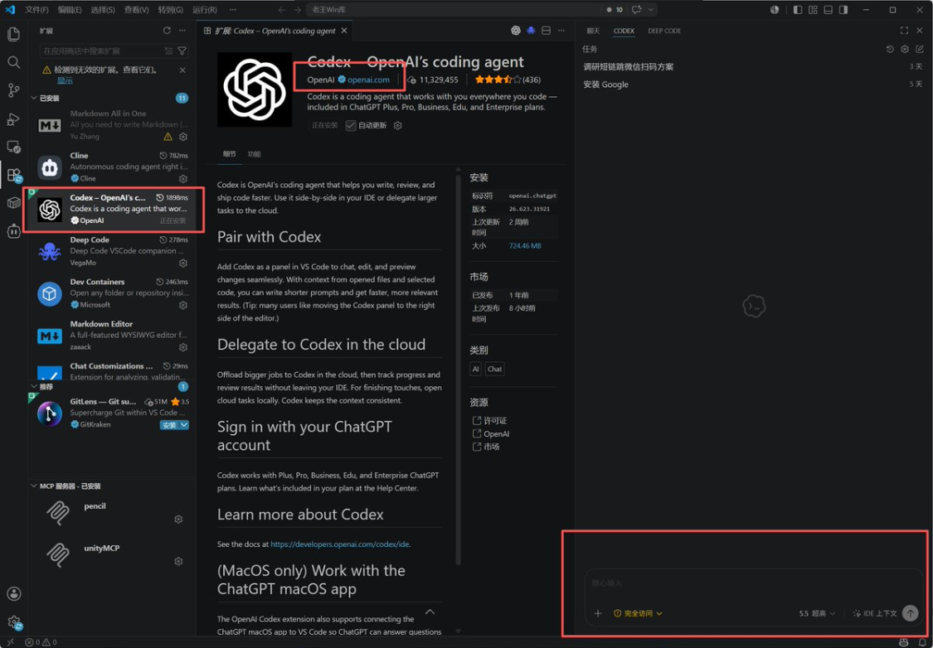Open Codex task history icon
933x648 pixels.
click(x=890, y=50)
